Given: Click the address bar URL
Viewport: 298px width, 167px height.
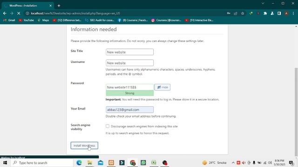Looking at the screenshot, I should click(x=75, y=13).
